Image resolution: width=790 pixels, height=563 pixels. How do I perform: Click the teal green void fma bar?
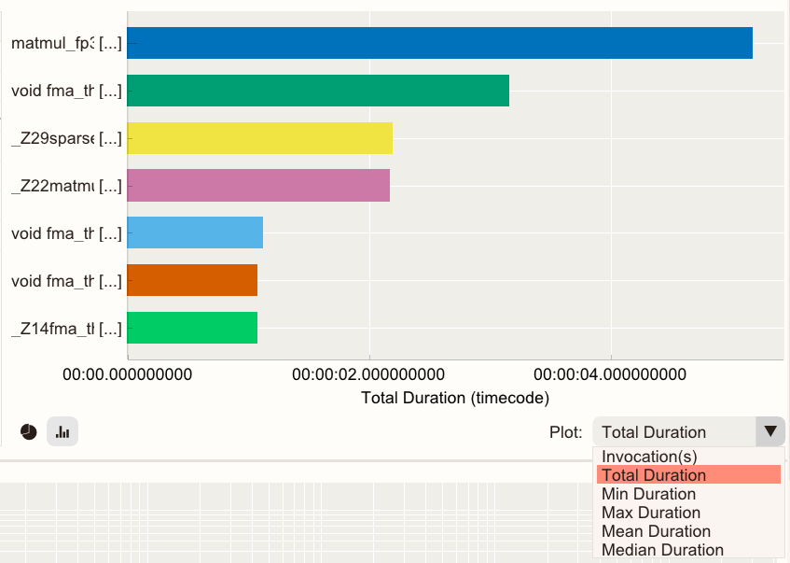click(318, 91)
